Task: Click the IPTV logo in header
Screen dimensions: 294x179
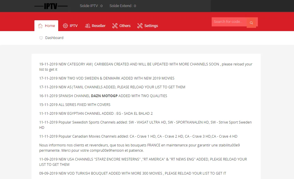Action: tap(51, 6)
